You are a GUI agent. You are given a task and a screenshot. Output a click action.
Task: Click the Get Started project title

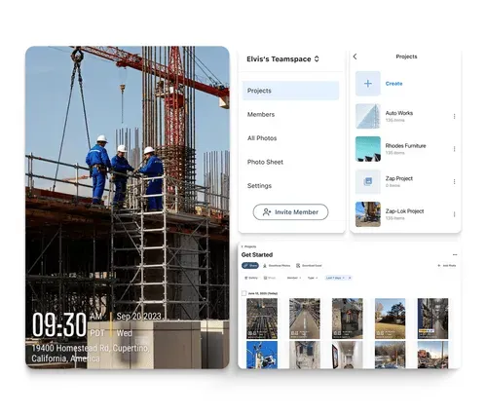[257, 255]
